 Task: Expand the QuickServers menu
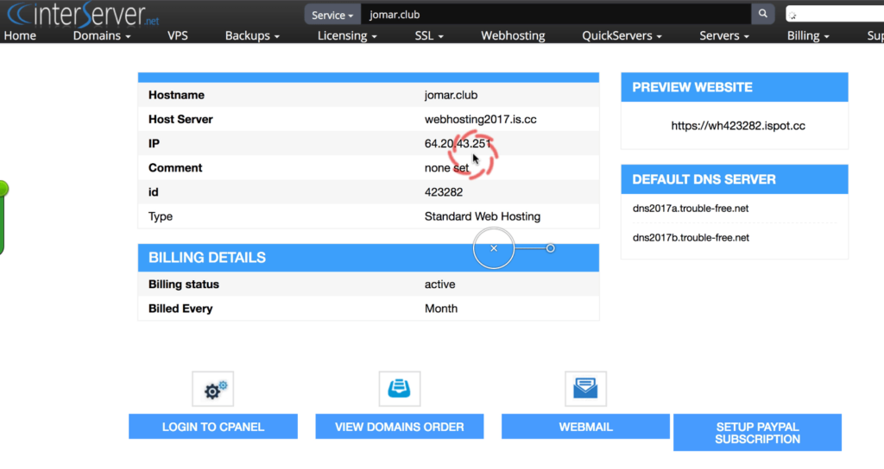coord(622,35)
